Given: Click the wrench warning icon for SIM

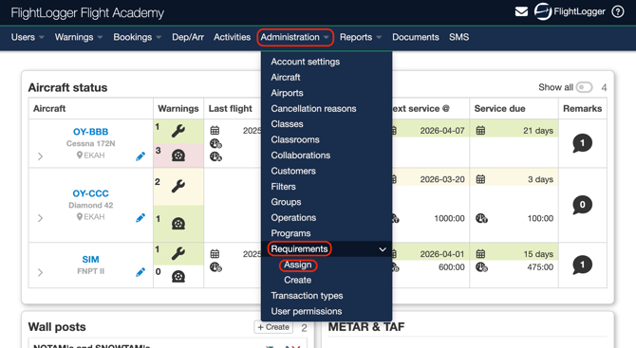Looking at the screenshot, I should [x=178, y=253].
